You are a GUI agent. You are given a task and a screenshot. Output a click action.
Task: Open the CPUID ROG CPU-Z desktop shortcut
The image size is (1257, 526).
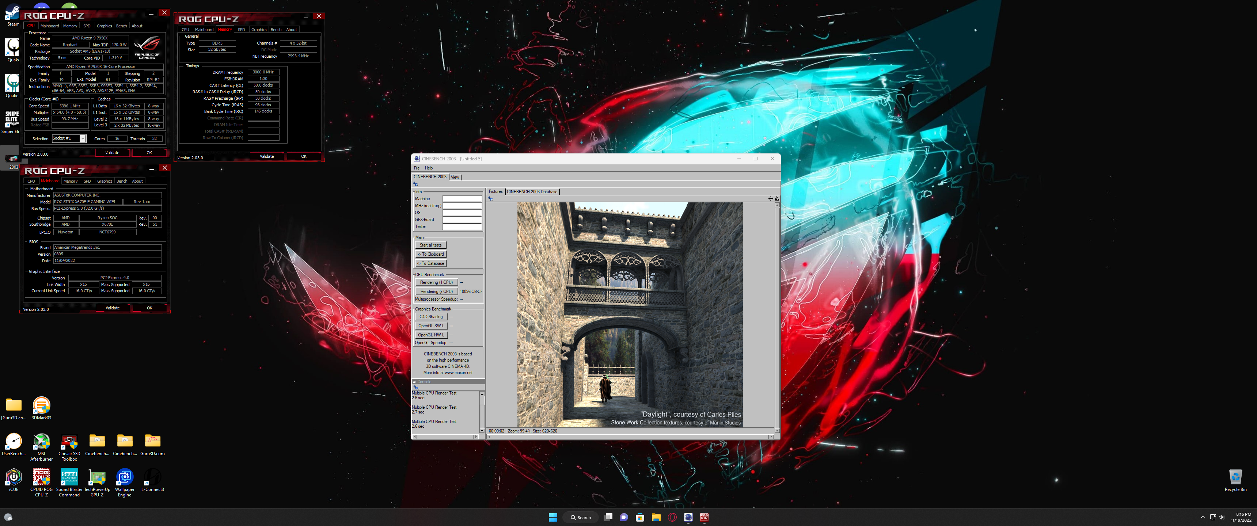(x=42, y=482)
